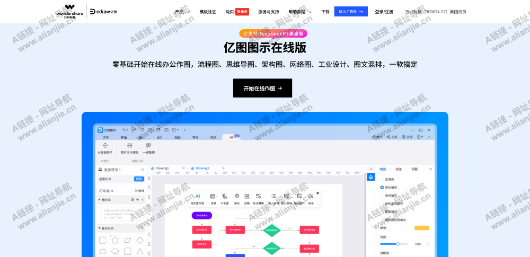Open the 服务与支持 link

coord(269,12)
